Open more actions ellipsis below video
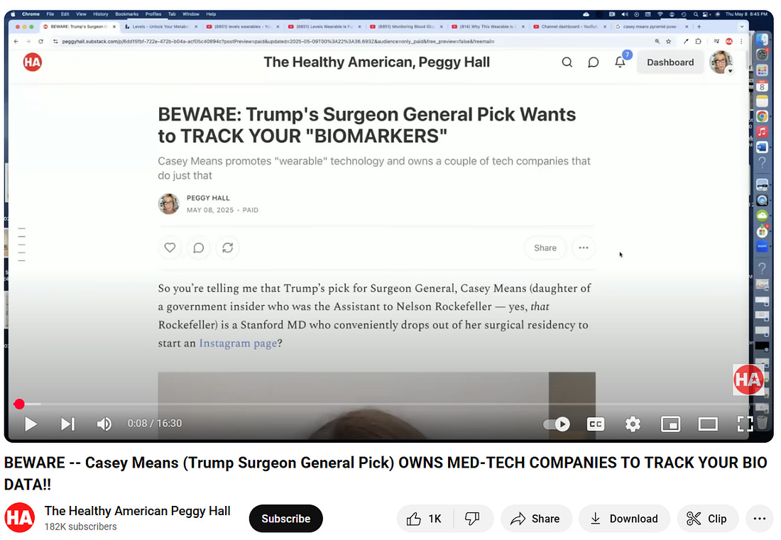The width and height of the screenshot is (781, 540). 760,519
